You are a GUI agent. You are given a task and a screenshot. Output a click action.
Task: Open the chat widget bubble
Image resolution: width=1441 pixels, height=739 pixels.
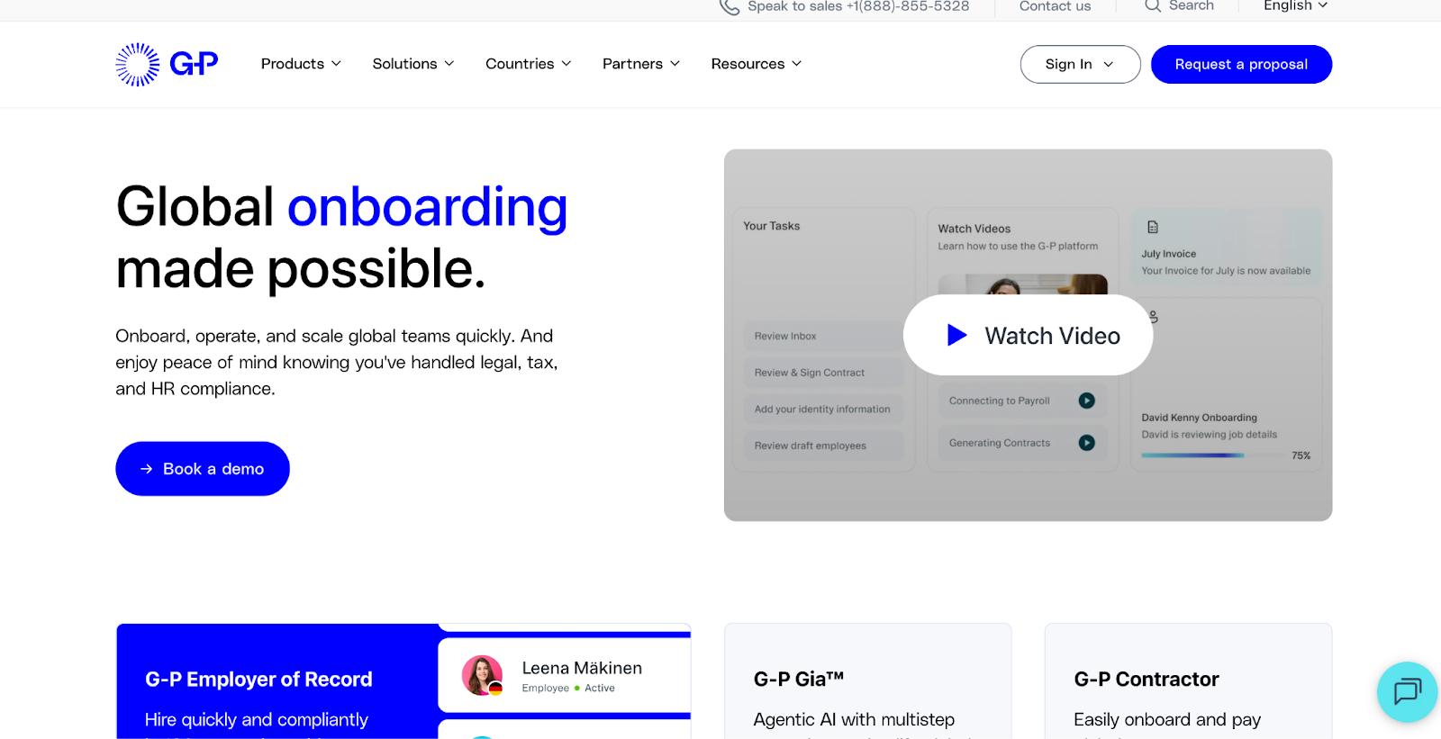coord(1407,691)
